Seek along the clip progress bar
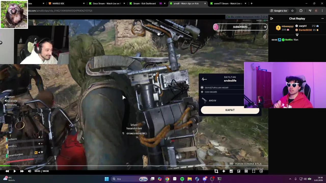Viewport: 326px width, 183px height. coord(134,166)
